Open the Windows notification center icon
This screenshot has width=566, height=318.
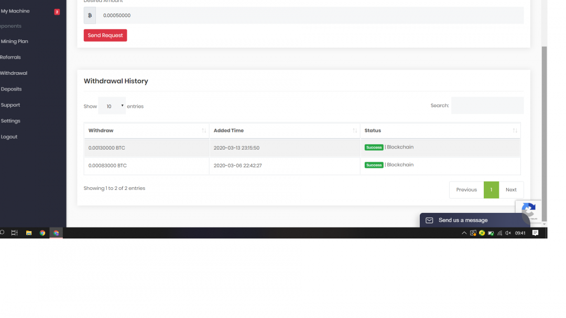coord(535,233)
